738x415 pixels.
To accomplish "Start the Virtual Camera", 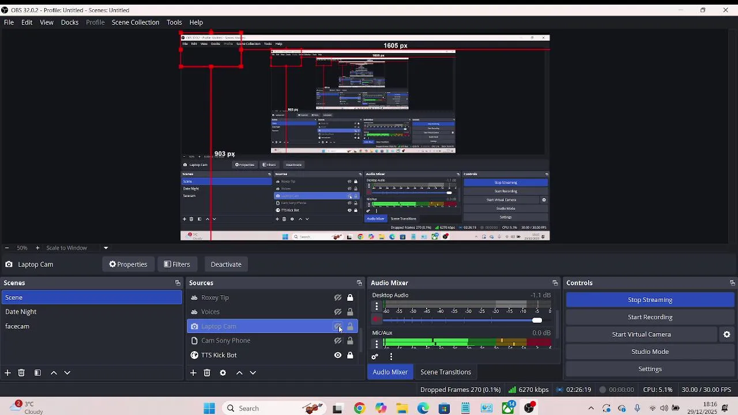I will click(x=641, y=334).
